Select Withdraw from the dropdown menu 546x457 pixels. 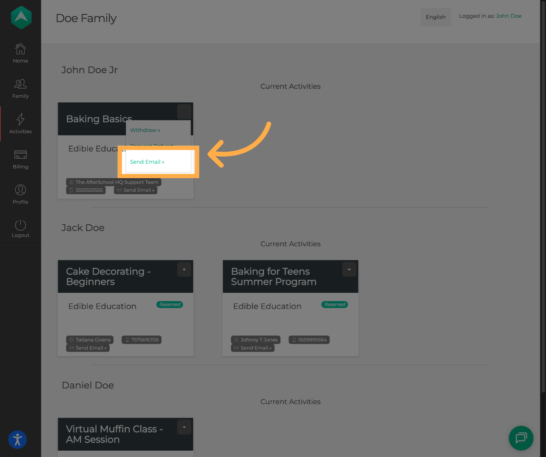[x=145, y=130]
